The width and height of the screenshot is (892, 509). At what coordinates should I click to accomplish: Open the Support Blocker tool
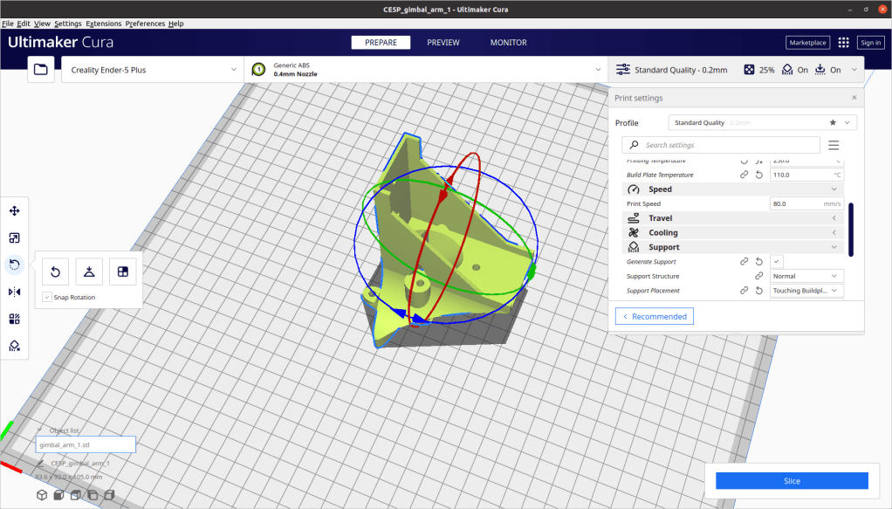15,346
